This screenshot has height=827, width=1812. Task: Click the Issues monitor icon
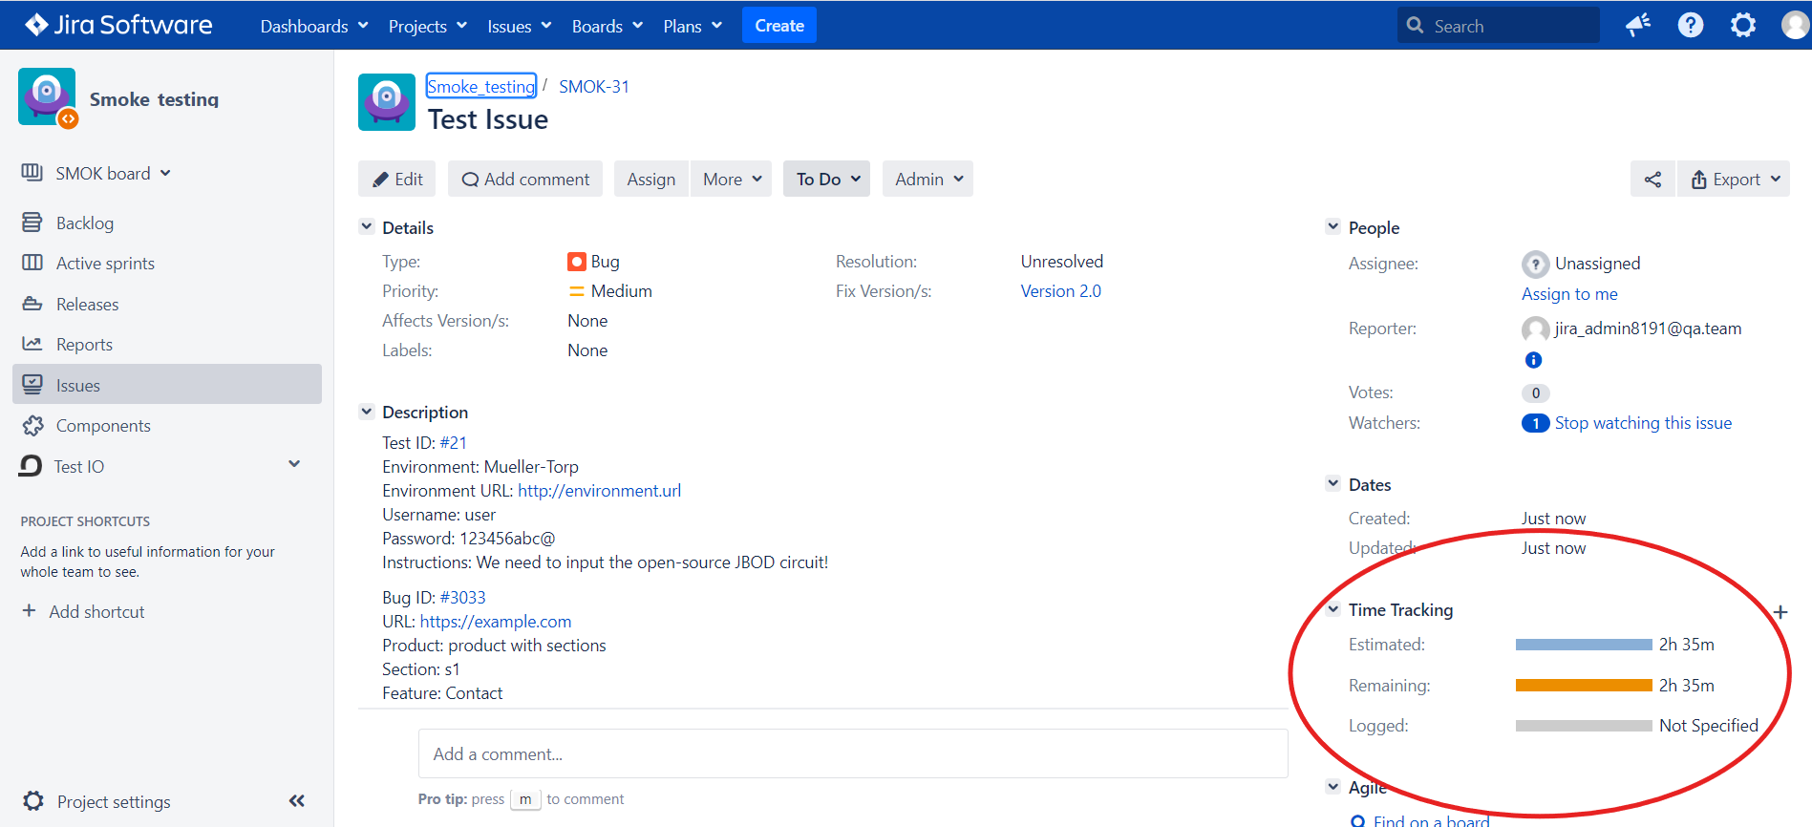point(32,385)
